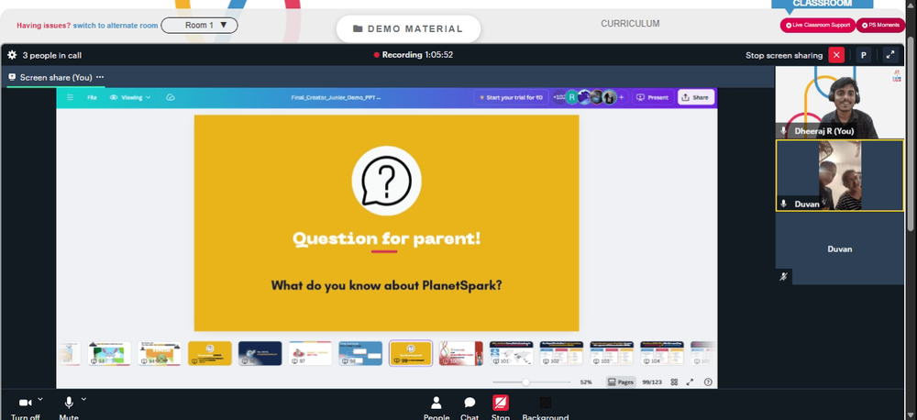Select slide thumbnail 101

[511, 353]
